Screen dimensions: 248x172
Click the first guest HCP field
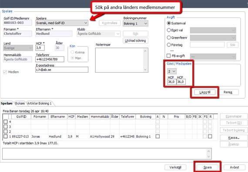(171, 82)
